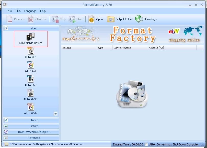Screen dimensions: 207x148
Task: Expand the Audio category panel
Action: 31,120
